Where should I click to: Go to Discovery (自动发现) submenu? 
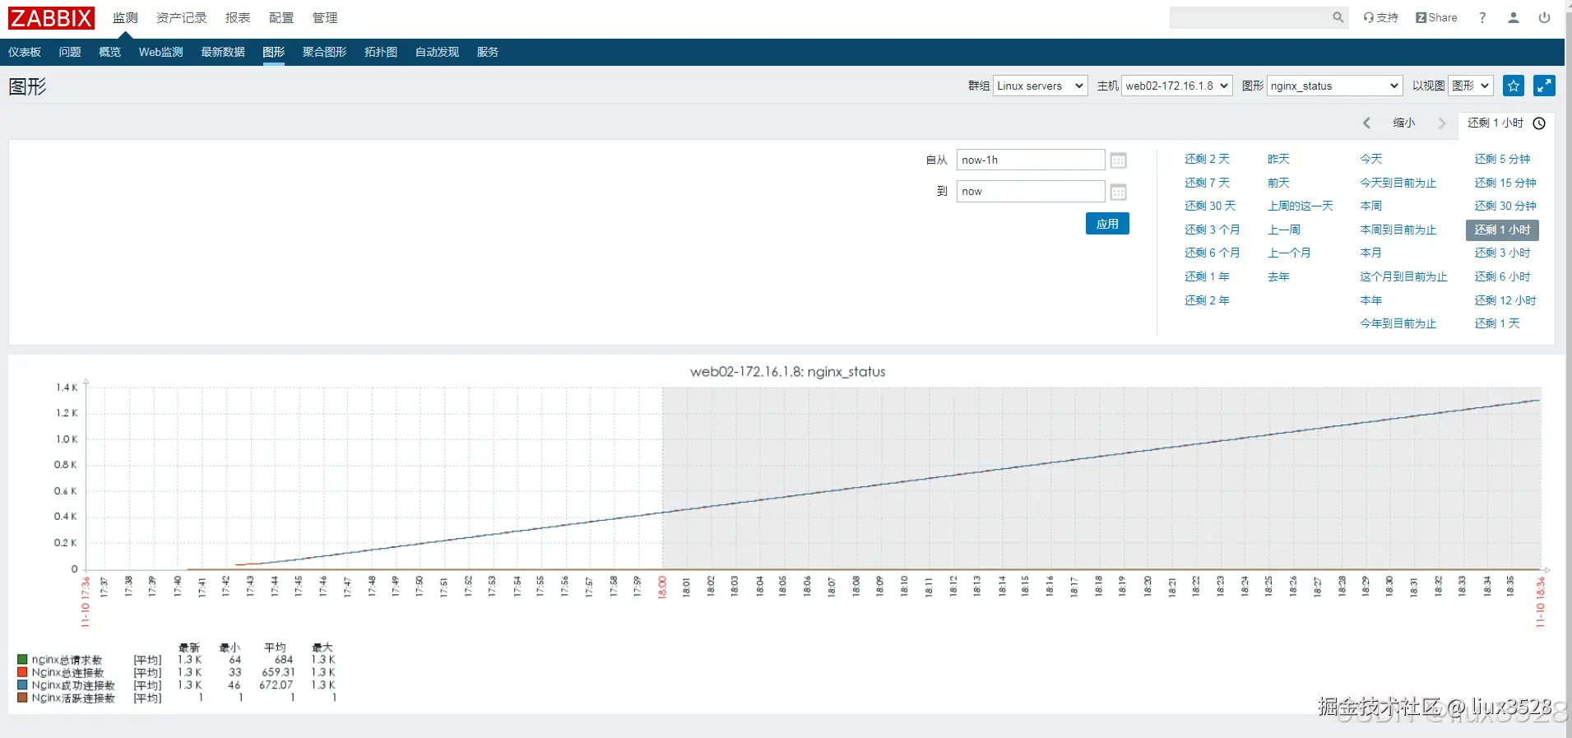437,52
